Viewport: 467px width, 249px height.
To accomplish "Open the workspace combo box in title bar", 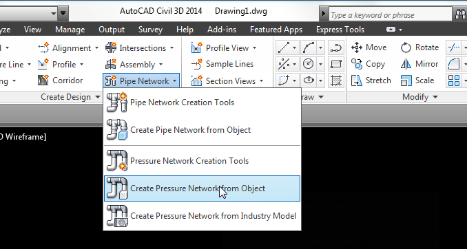I will point(28,13).
